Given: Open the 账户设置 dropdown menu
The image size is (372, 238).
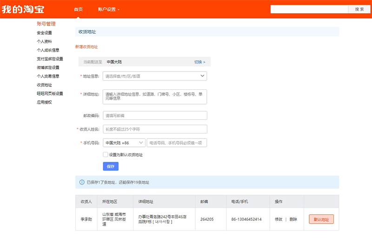Looking at the screenshot, I should [x=109, y=9].
